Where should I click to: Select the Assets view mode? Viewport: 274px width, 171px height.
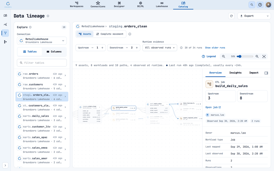tap(85, 34)
